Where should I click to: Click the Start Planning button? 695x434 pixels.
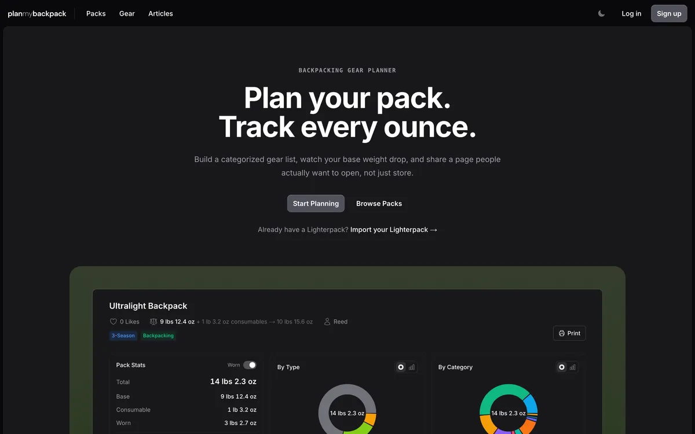tap(316, 204)
